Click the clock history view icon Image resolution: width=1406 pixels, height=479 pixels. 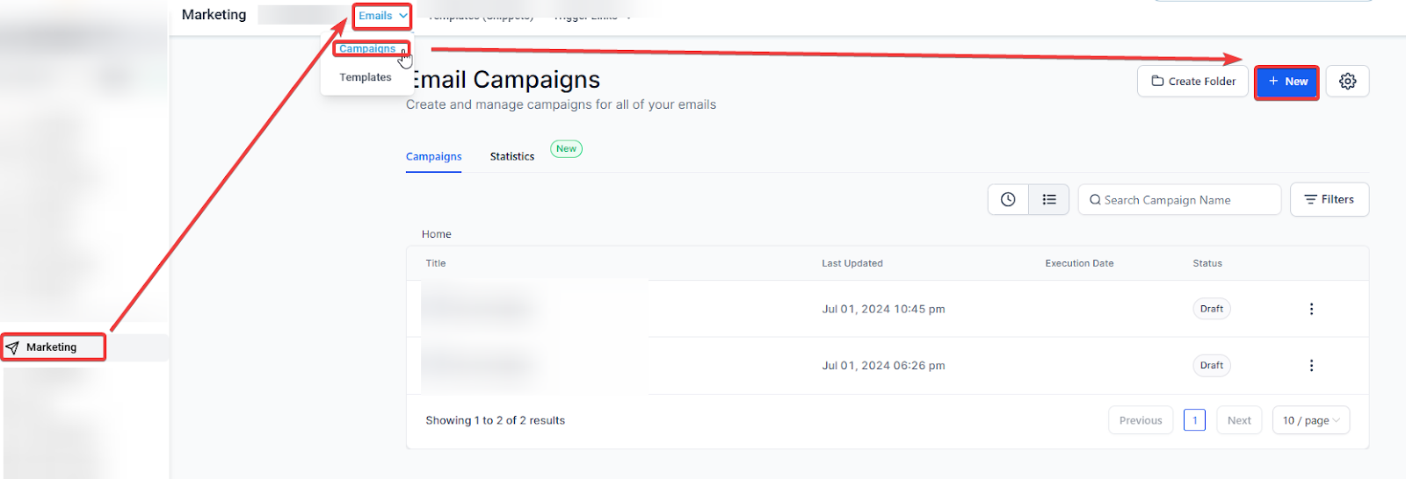(1008, 200)
